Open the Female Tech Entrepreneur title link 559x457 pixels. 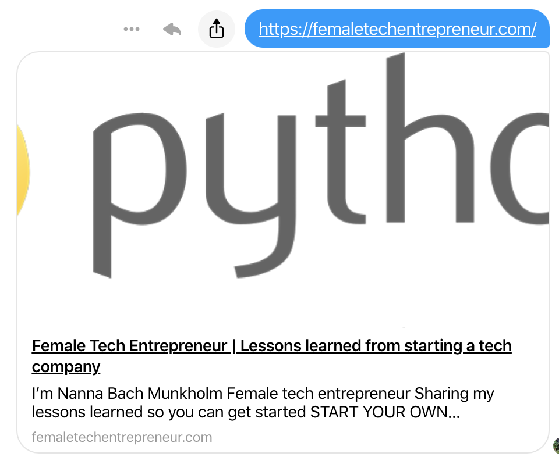272,356
